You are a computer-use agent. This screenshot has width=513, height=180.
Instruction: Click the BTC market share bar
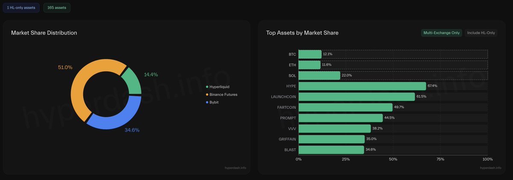(x=310, y=54)
